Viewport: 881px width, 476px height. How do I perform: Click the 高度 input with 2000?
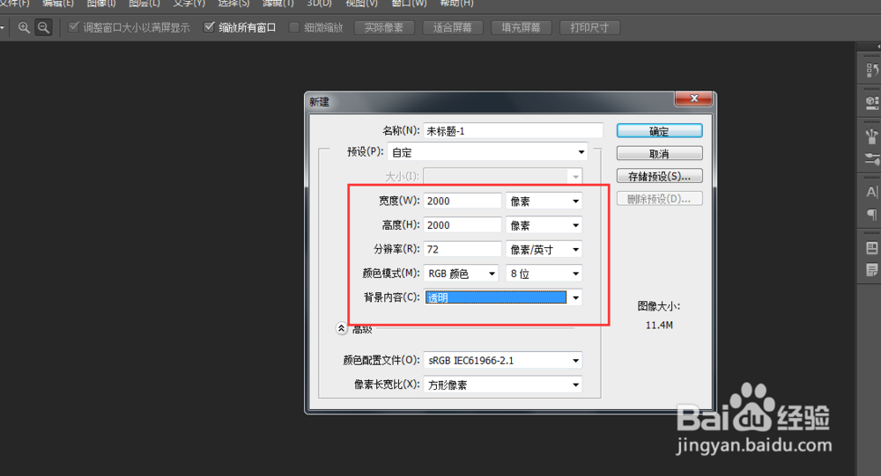462,224
